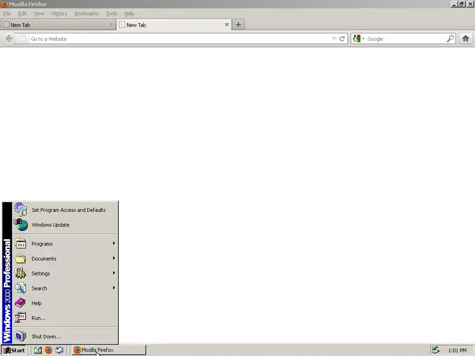Click the Firefox back arrow button
Viewport: 475px width, 356px height.
9,39
